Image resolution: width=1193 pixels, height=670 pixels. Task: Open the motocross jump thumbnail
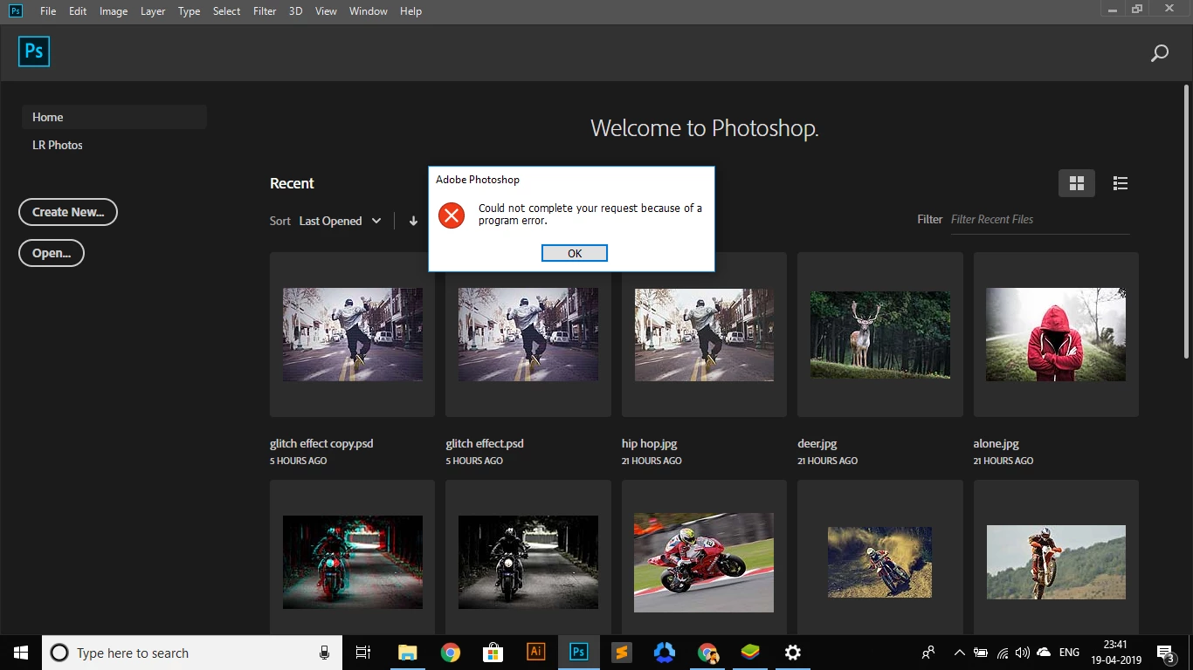tap(1056, 562)
